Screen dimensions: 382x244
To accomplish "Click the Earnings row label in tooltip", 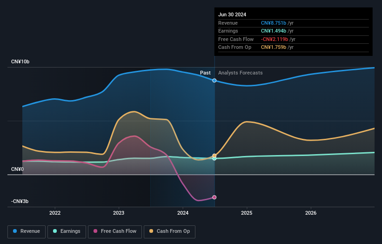I will click(228, 31).
